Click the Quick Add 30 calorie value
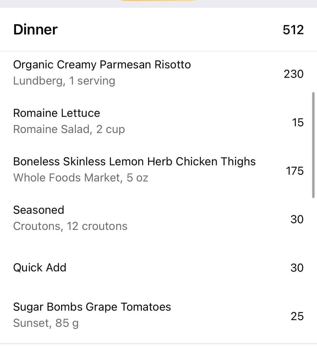This screenshot has height=347, width=317. coord(297,268)
